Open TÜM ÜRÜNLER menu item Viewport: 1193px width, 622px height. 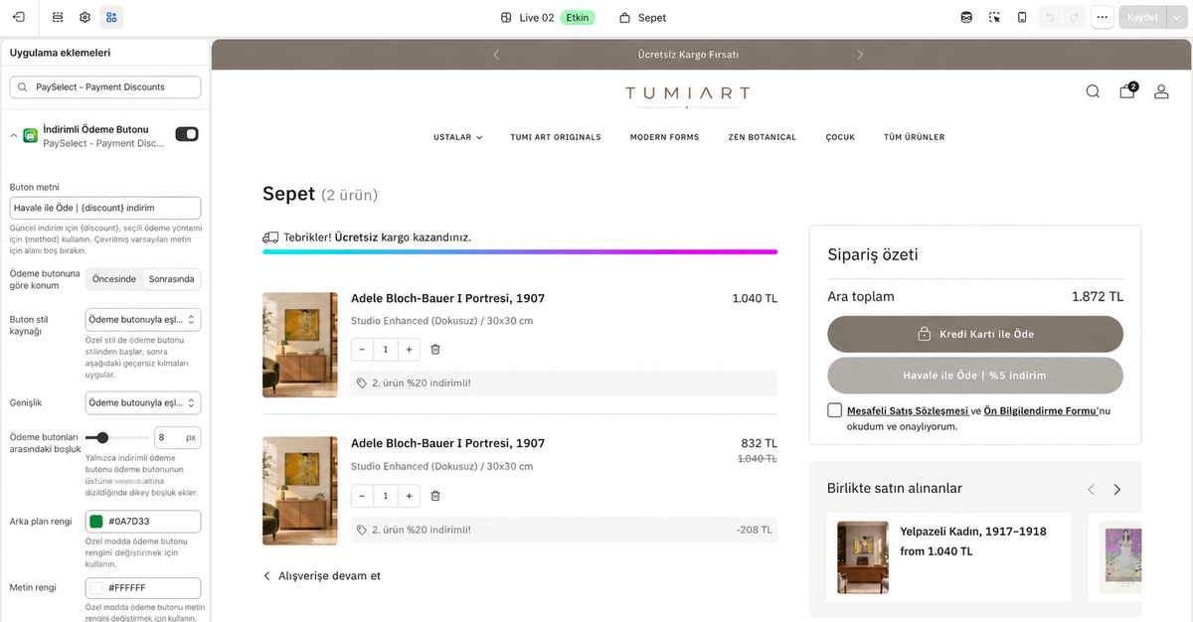coord(915,137)
